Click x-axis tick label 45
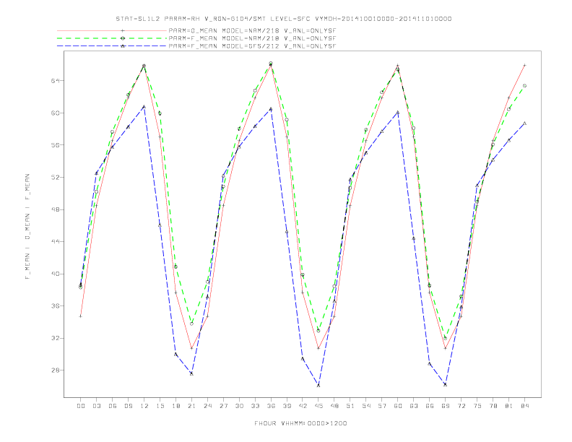 (318, 406)
